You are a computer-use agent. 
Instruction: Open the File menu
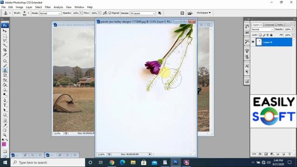(x=3, y=7)
